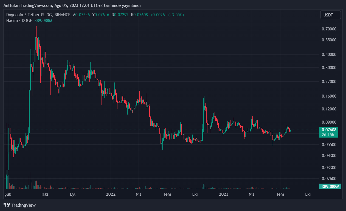Select the 2023 marker on time axis
The image size is (346, 211).
tap(224, 194)
